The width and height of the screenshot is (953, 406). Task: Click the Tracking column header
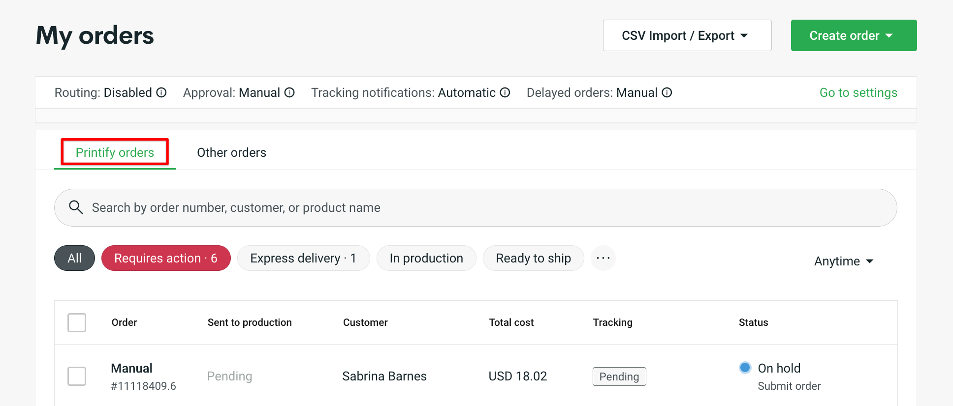click(x=612, y=322)
